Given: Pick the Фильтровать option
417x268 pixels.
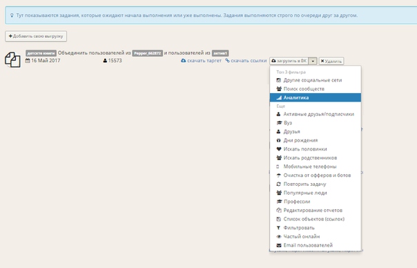Looking at the screenshot, I should point(316,228).
